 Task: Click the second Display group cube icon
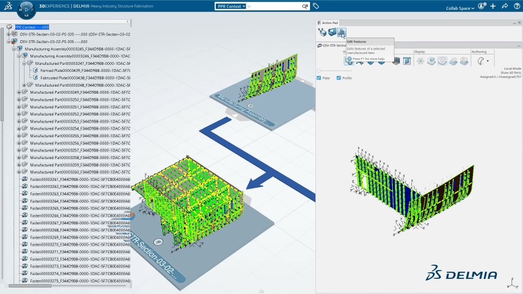[431, 61]
